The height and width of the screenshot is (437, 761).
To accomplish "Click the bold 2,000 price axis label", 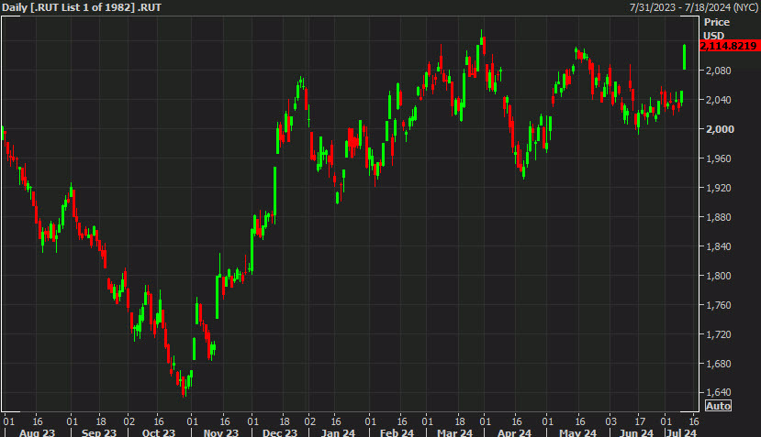I will coord(720,129).
